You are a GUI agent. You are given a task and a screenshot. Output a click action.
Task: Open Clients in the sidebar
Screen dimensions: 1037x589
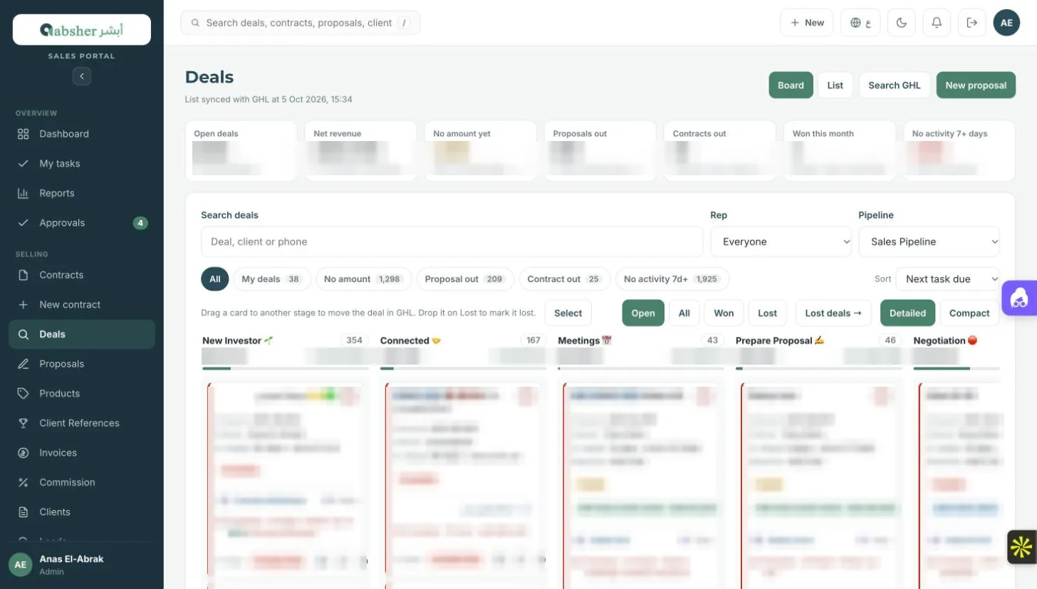[81, 512]
